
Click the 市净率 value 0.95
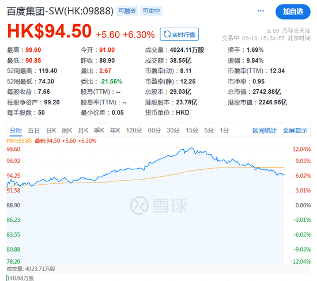[259, 81]
